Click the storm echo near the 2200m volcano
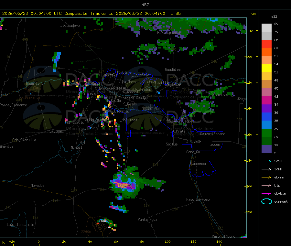291x246 pixels. pos(107,224)
